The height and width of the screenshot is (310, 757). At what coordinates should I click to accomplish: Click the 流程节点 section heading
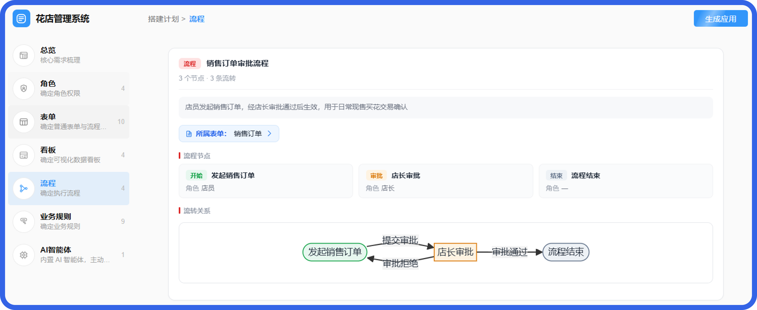coord(197,156)
